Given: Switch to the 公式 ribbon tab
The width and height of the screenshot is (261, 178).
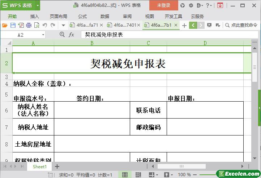Looking at the screenshot, I should tap(82, 16).
